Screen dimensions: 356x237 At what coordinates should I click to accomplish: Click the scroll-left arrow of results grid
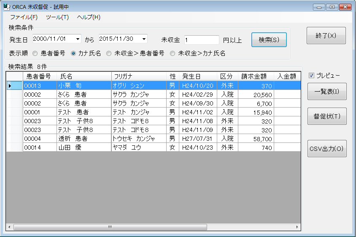pos(9,227)
